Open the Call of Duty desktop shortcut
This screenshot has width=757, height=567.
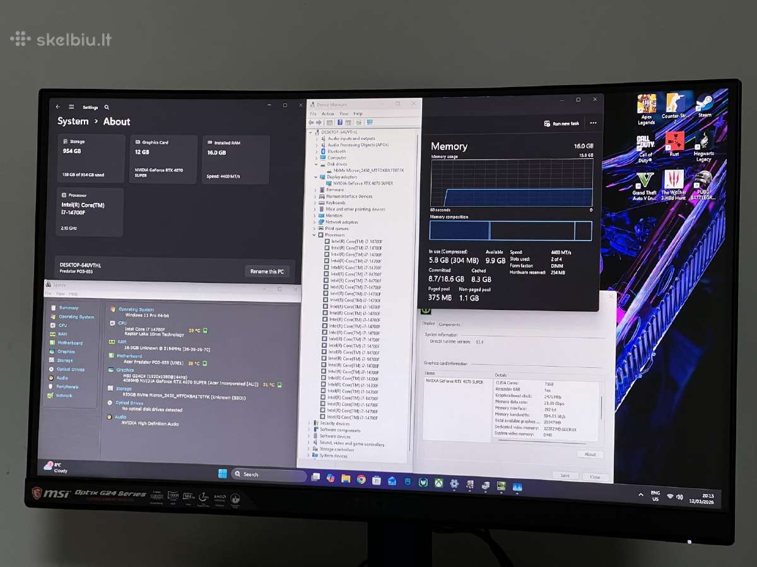pos(645,149)
